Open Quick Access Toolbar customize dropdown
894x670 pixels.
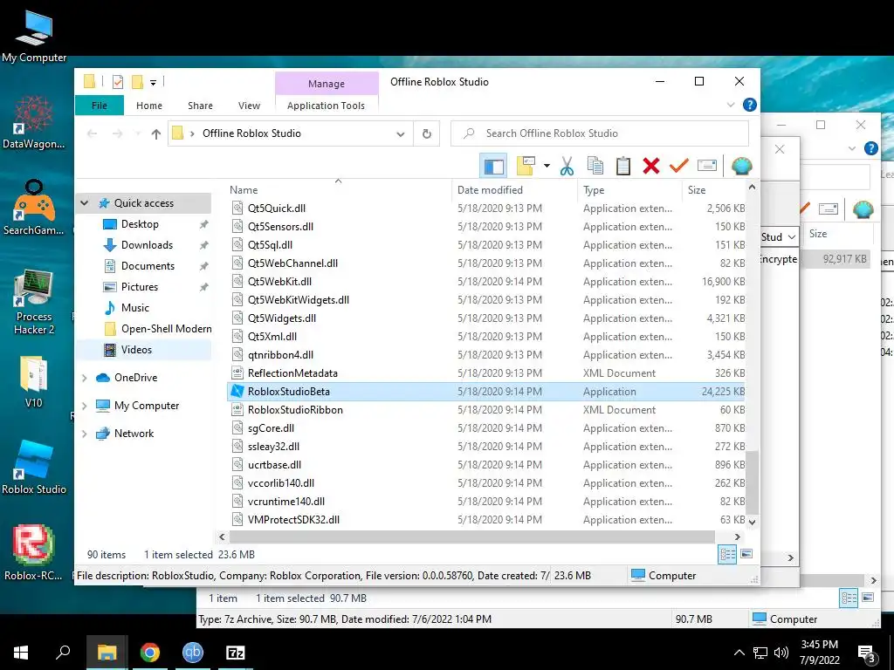(153, 83)
